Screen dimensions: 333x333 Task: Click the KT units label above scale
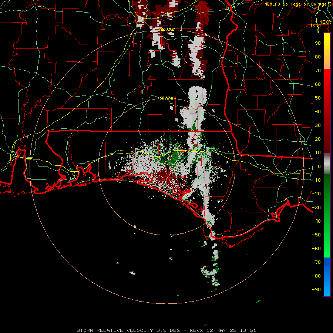[x=316, y=26]
